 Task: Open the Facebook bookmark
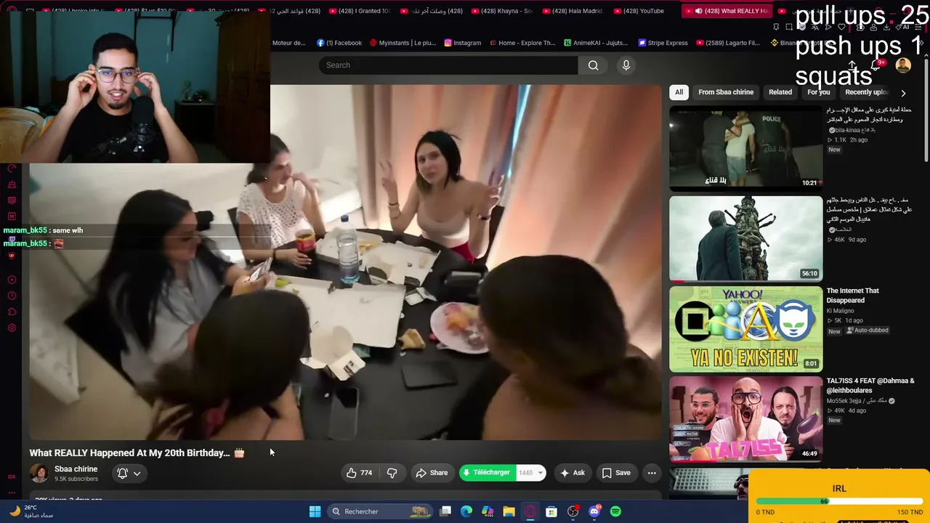point(339,43)
